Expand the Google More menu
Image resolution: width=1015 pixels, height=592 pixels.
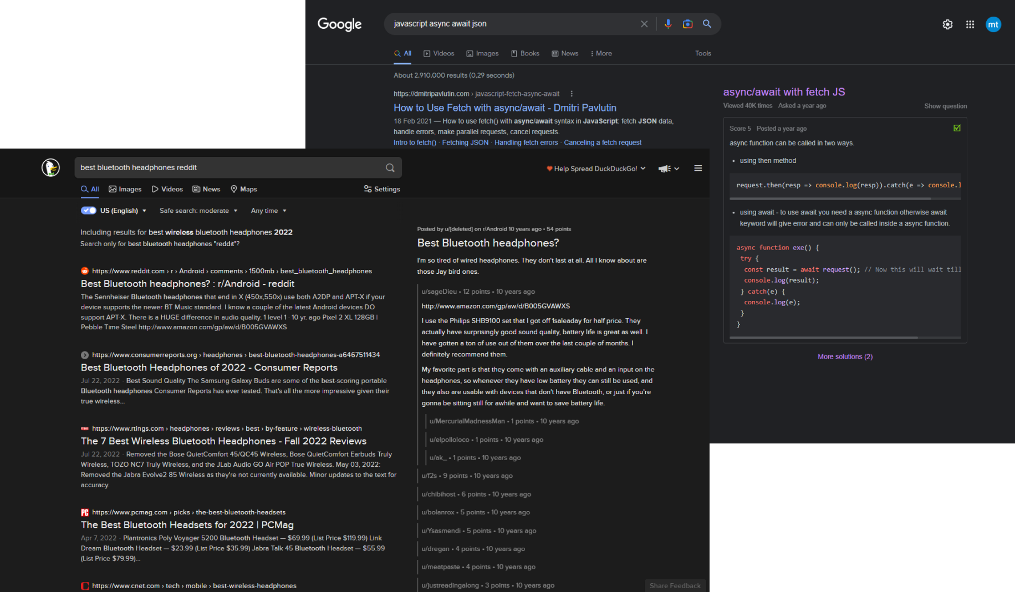point(601,53)
